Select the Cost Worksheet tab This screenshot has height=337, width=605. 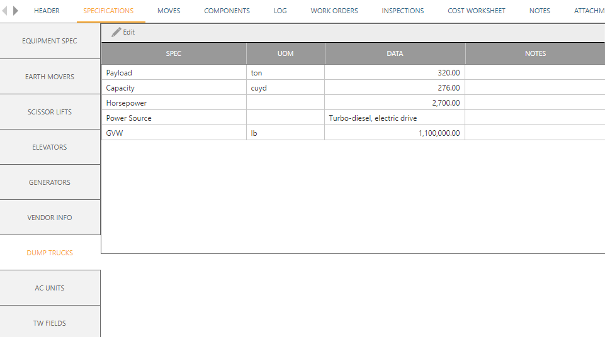pos(477,11)
